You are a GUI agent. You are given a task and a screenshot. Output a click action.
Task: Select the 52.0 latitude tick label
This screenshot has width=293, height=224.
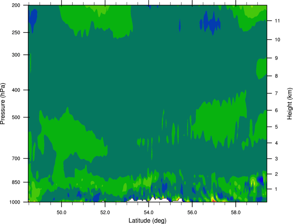pos(105,212)
